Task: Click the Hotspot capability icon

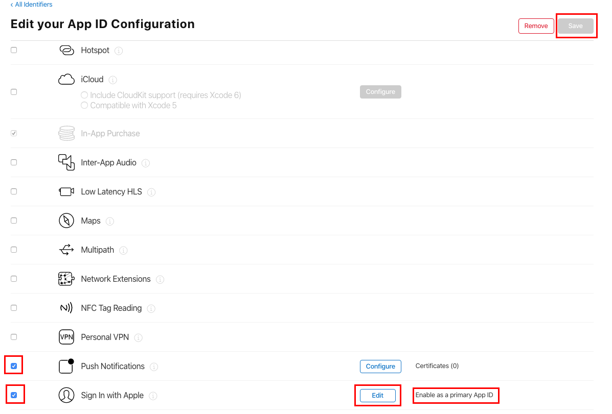Action: click(66, 51)
